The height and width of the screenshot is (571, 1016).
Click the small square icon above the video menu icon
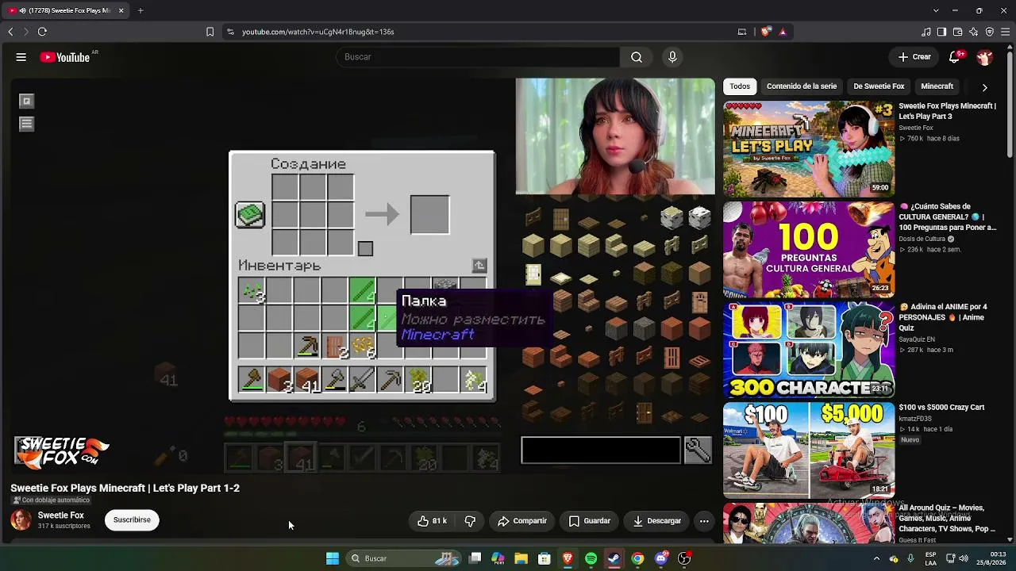[x=26, y=101]
